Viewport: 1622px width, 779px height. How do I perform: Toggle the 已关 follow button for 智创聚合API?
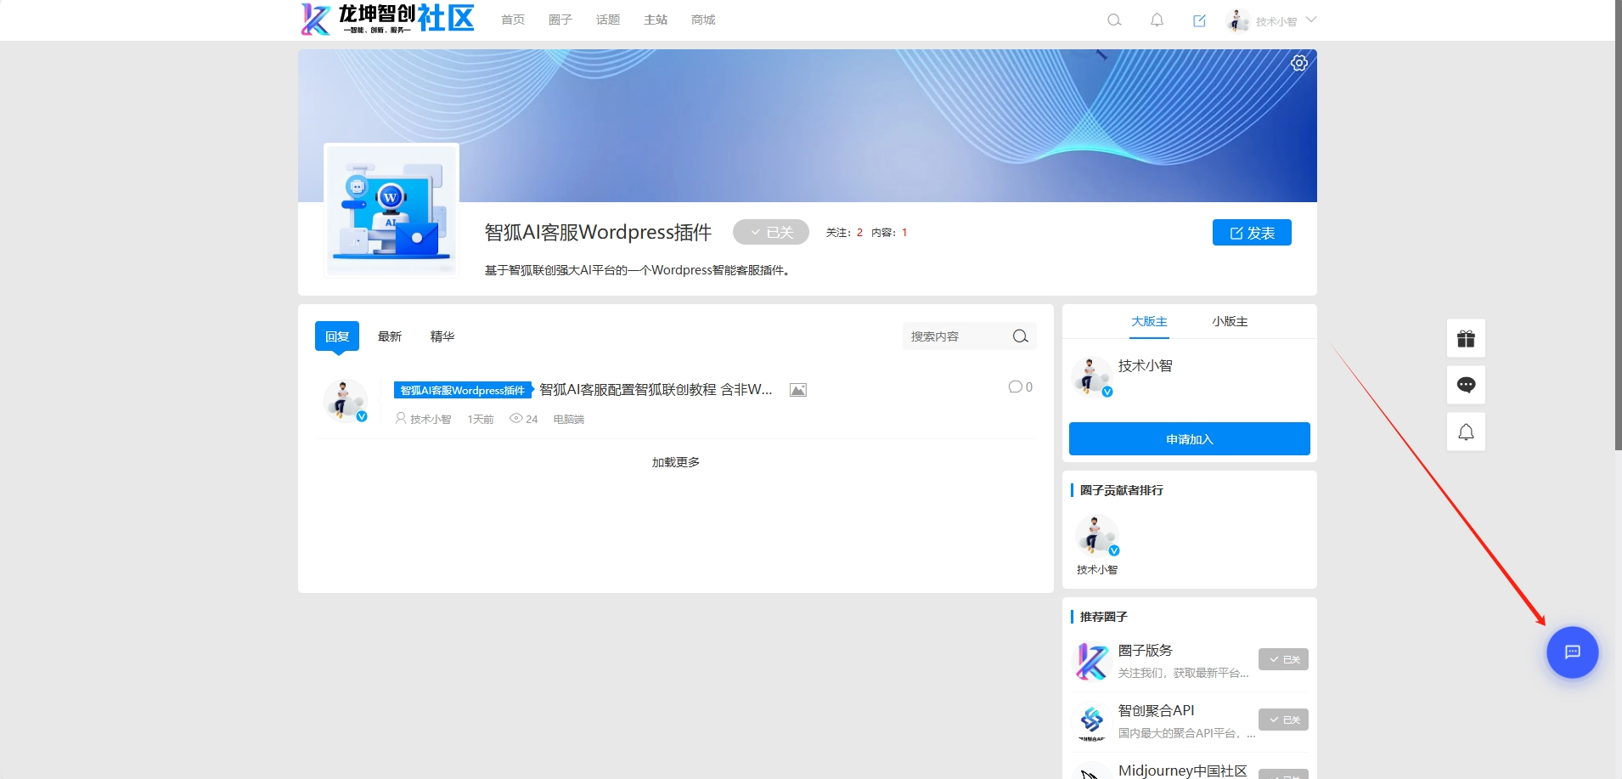click(1283, 720)
